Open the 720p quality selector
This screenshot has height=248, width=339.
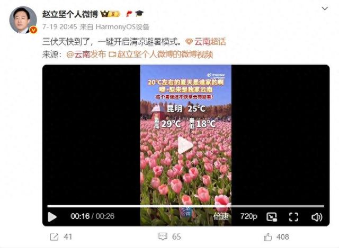(x=249, y=216)
